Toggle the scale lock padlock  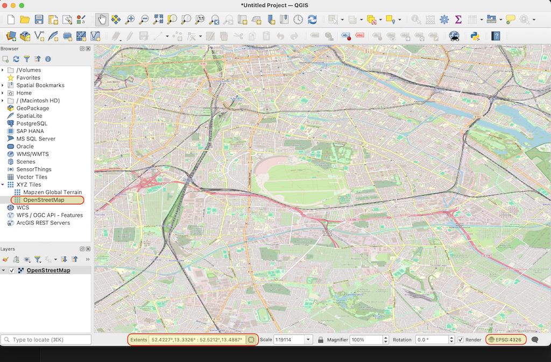pos(321,339)
